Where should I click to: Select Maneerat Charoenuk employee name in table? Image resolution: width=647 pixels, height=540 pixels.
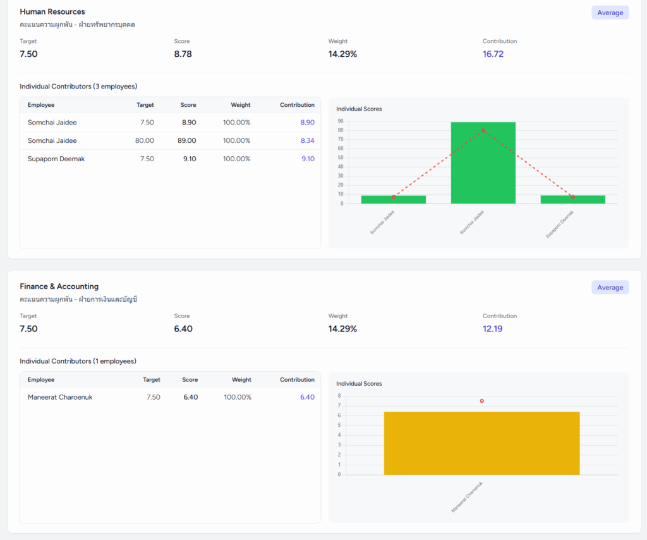pos(60,397)
